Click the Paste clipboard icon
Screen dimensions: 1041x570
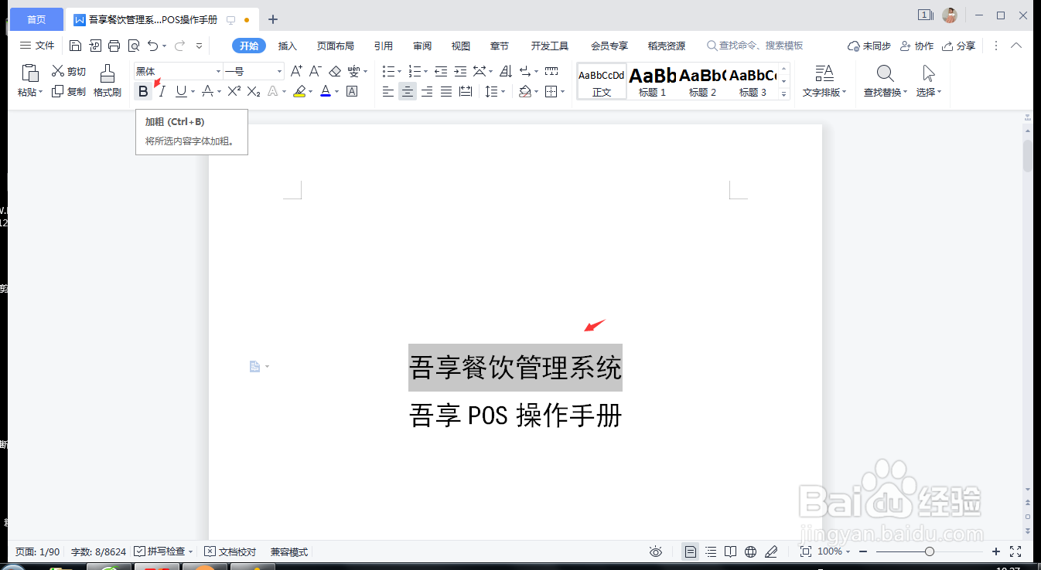point(30,73)
